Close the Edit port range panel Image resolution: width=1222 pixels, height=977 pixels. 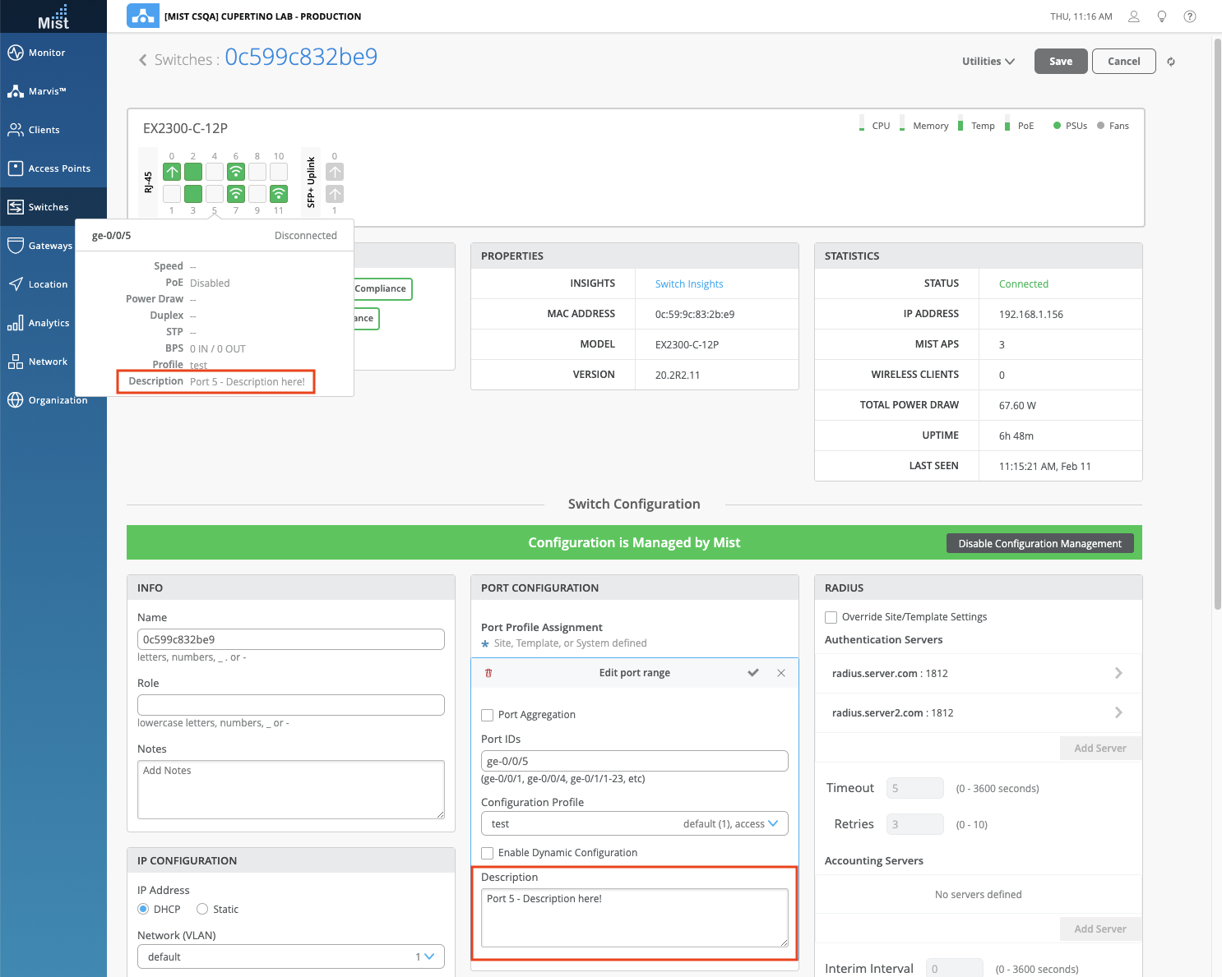tap(781, 673)
